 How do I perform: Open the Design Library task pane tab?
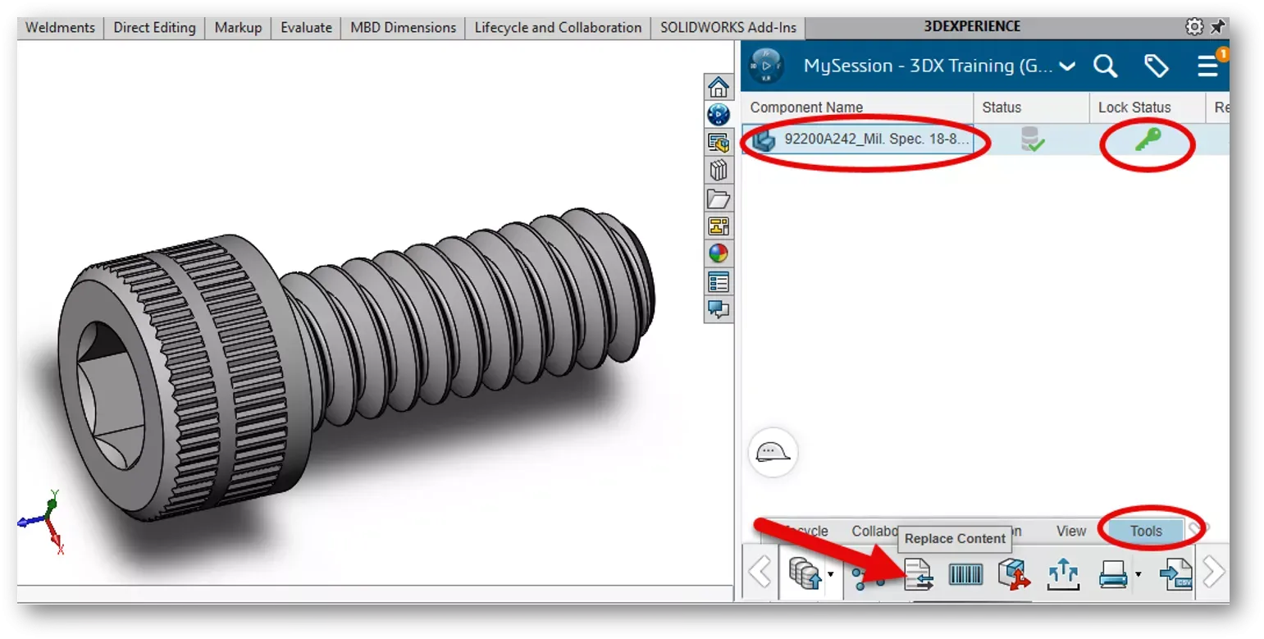(719, 142)
